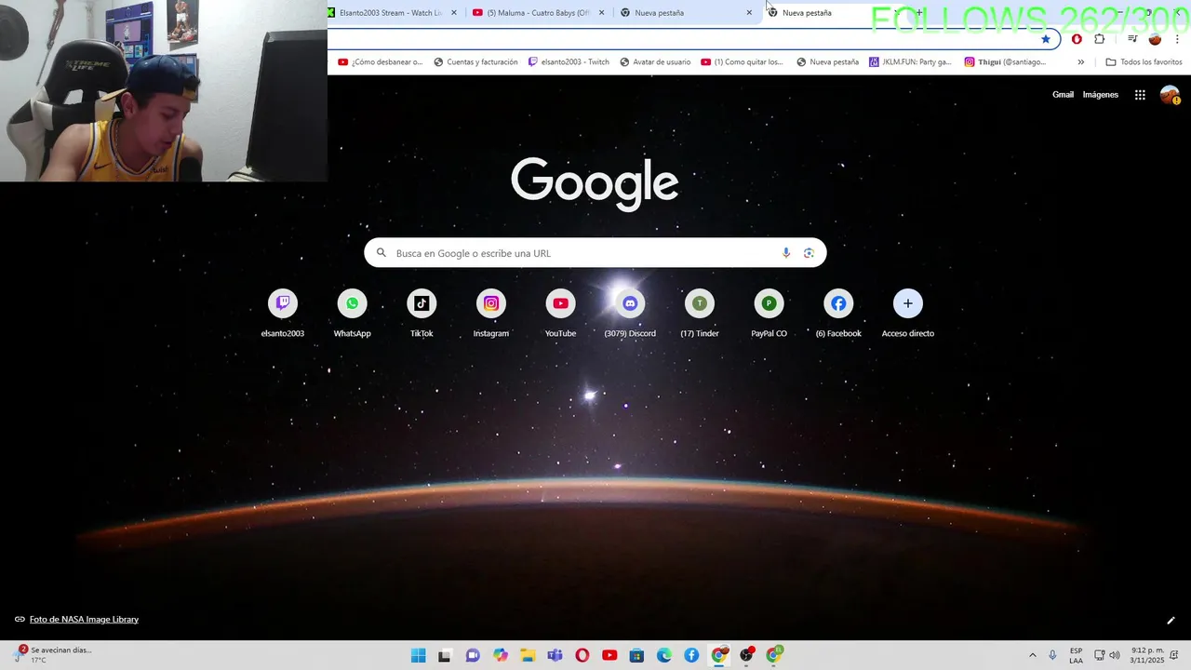Switch the ESP LAA keyboard language
The width and height of the screenshot is (1191, 670).
(1076, 655)
